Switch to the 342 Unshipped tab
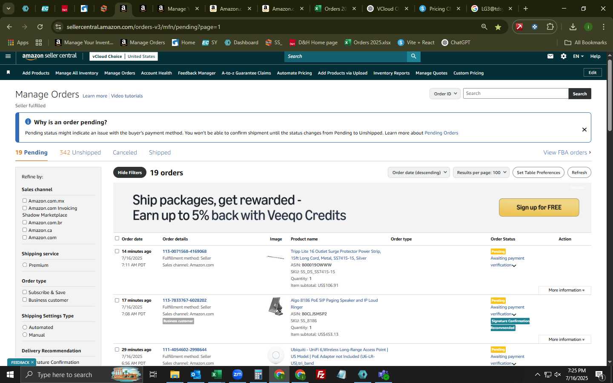The image size is (613, 383). click(80, 152)
